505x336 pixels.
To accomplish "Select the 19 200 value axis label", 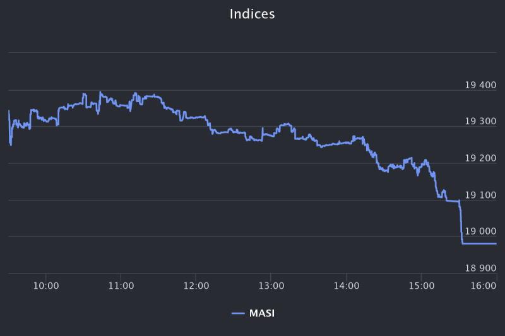I will click(x=480, y=158).
